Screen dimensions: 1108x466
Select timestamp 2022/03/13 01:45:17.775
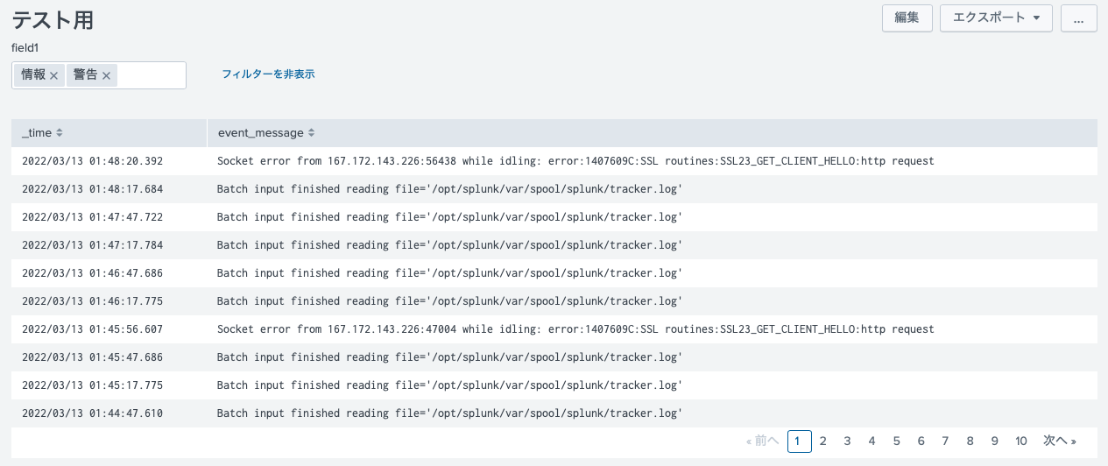(92, 385)
